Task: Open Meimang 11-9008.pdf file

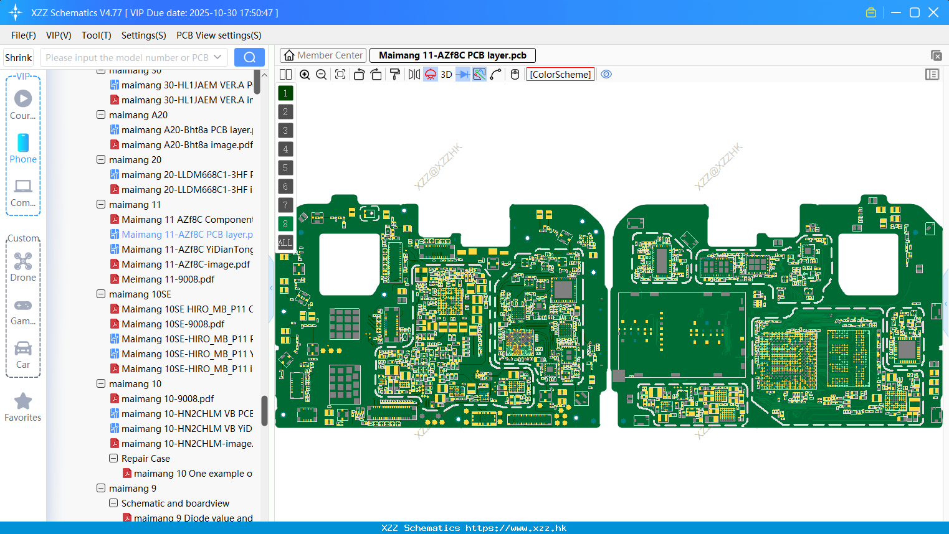Action: (x=168, y=279)
